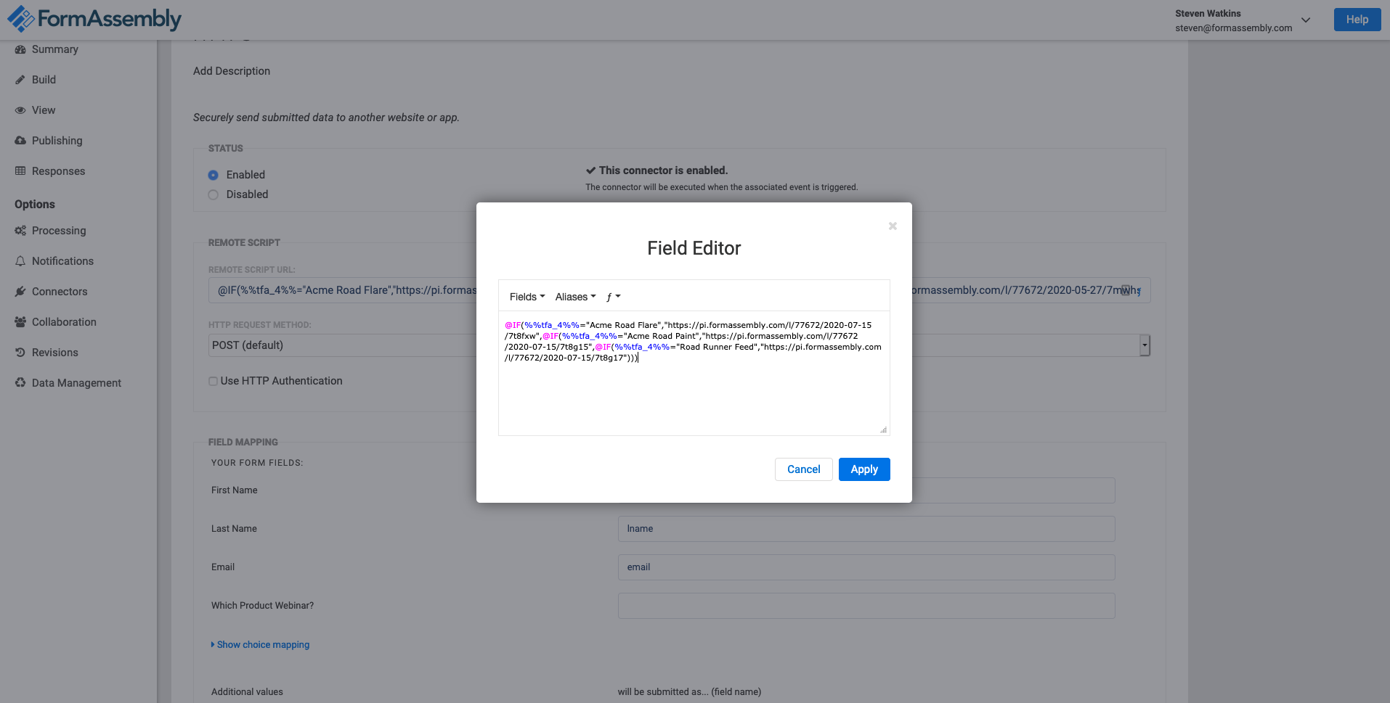Click the Last Name mapping field containing lname

pyautogui.click(x=866, y=529)
